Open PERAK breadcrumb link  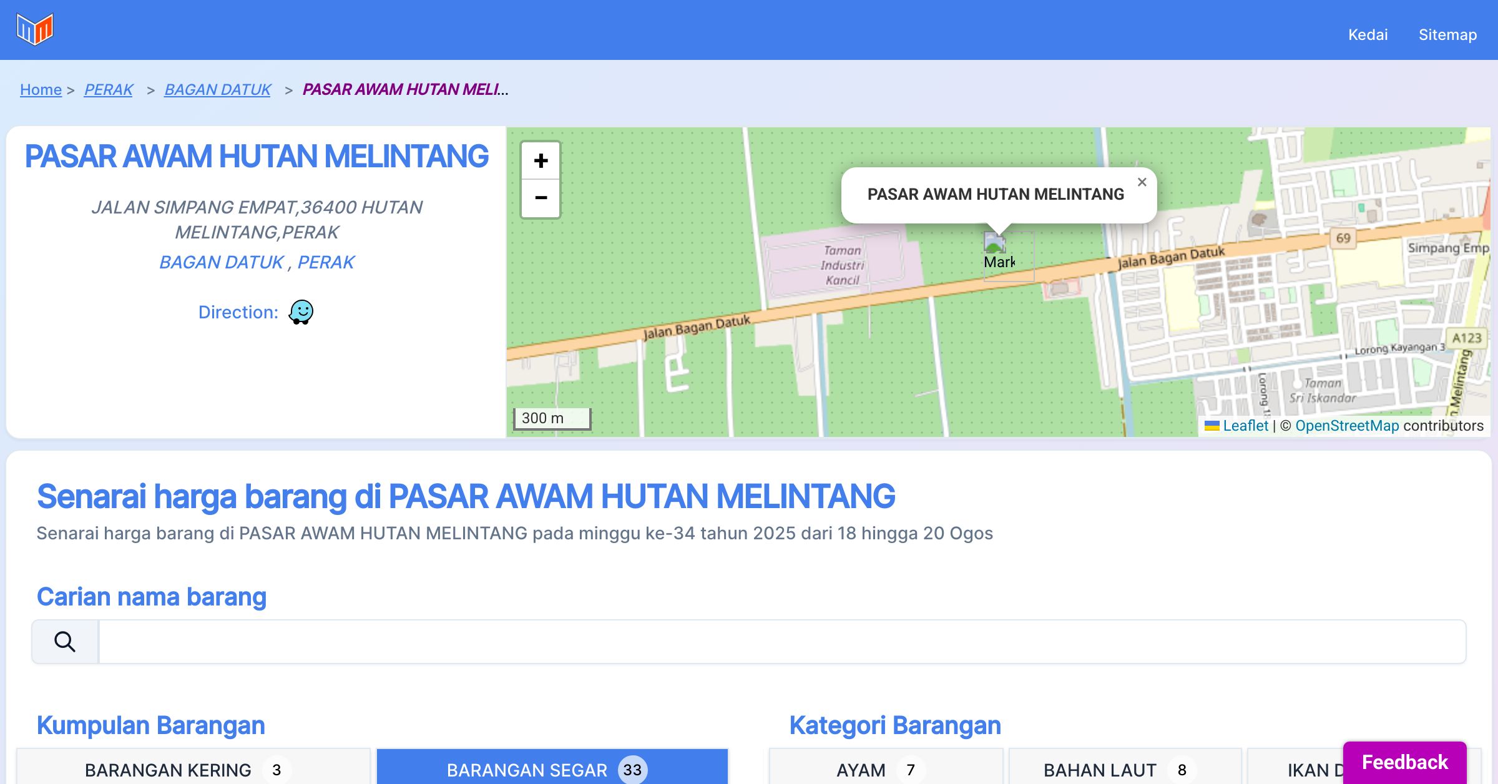109,90
